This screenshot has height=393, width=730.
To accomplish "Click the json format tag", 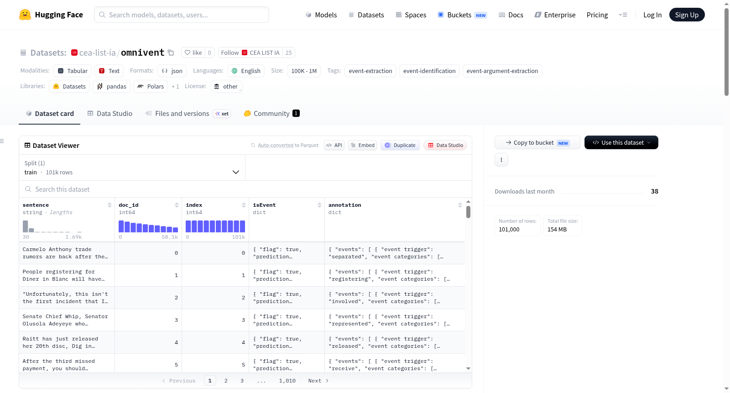I will click(x=172, y=71).
